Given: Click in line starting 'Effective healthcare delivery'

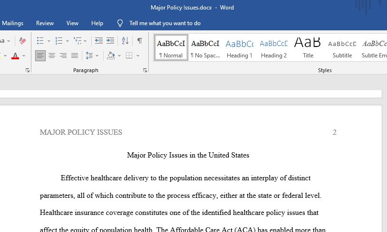Looking at the screenshot, I should (x=185, y=178).
